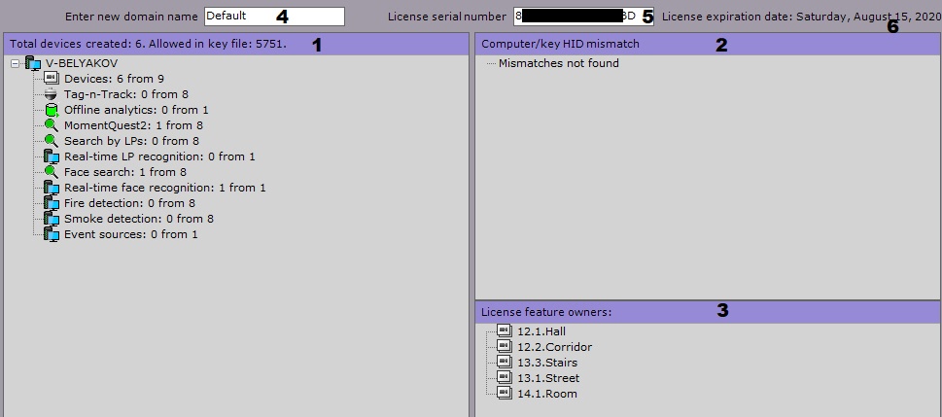Select 'Event sources: 0 from 1' item

pos(130,234)
